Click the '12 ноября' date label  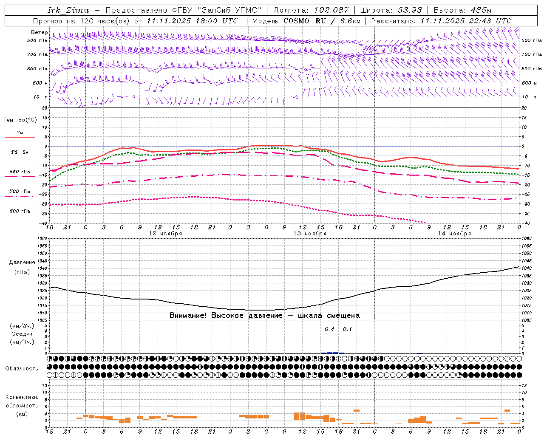(x=165, y=234)
